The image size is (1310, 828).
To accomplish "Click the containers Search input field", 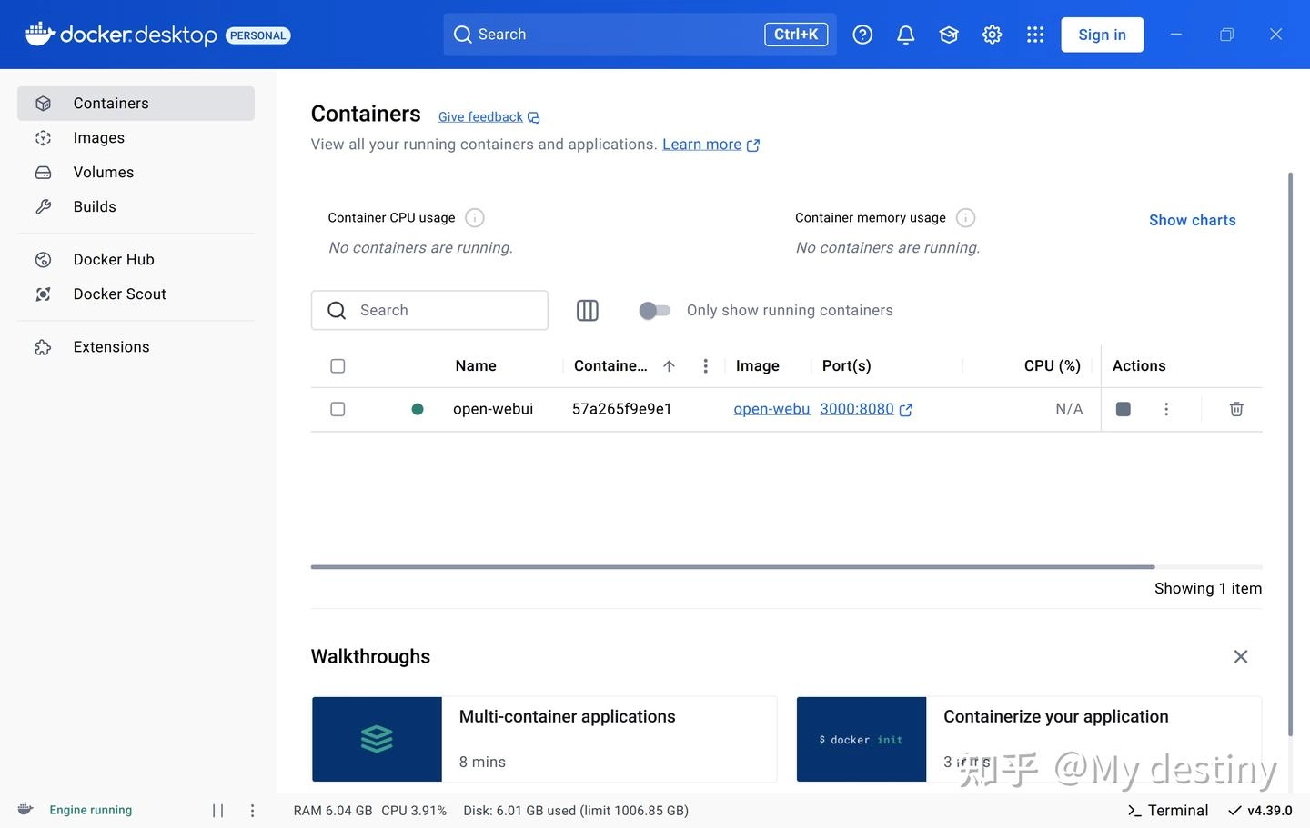I will click(446, 311).
